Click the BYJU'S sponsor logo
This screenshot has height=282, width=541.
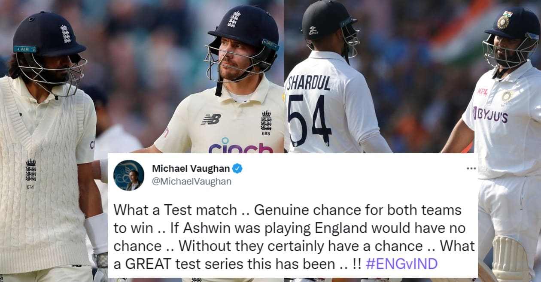pos(490,115)
